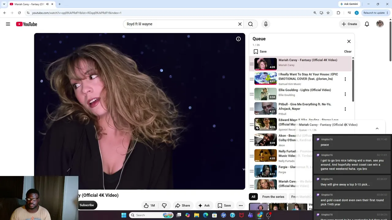Open the zoom magnifier in address bar
The image size is (392, 220).
315,13
